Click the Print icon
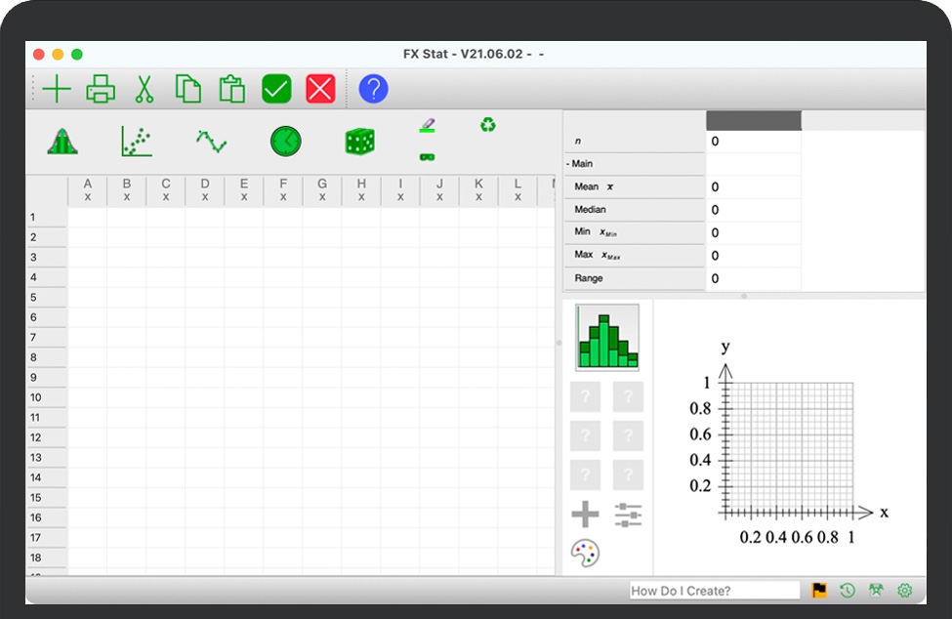Image resolution: width=952 pixels, height=619 pixels. (101, 89)
